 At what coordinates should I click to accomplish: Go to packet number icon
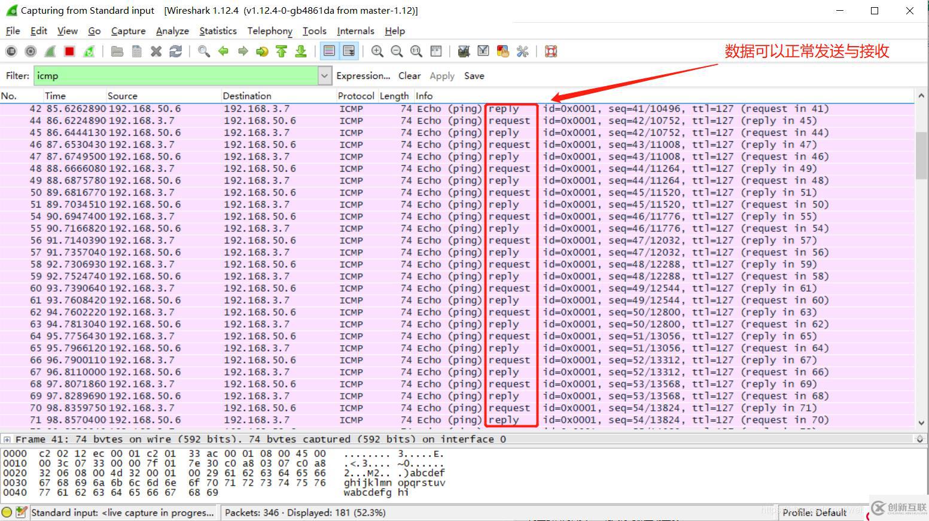pos(262,51)
